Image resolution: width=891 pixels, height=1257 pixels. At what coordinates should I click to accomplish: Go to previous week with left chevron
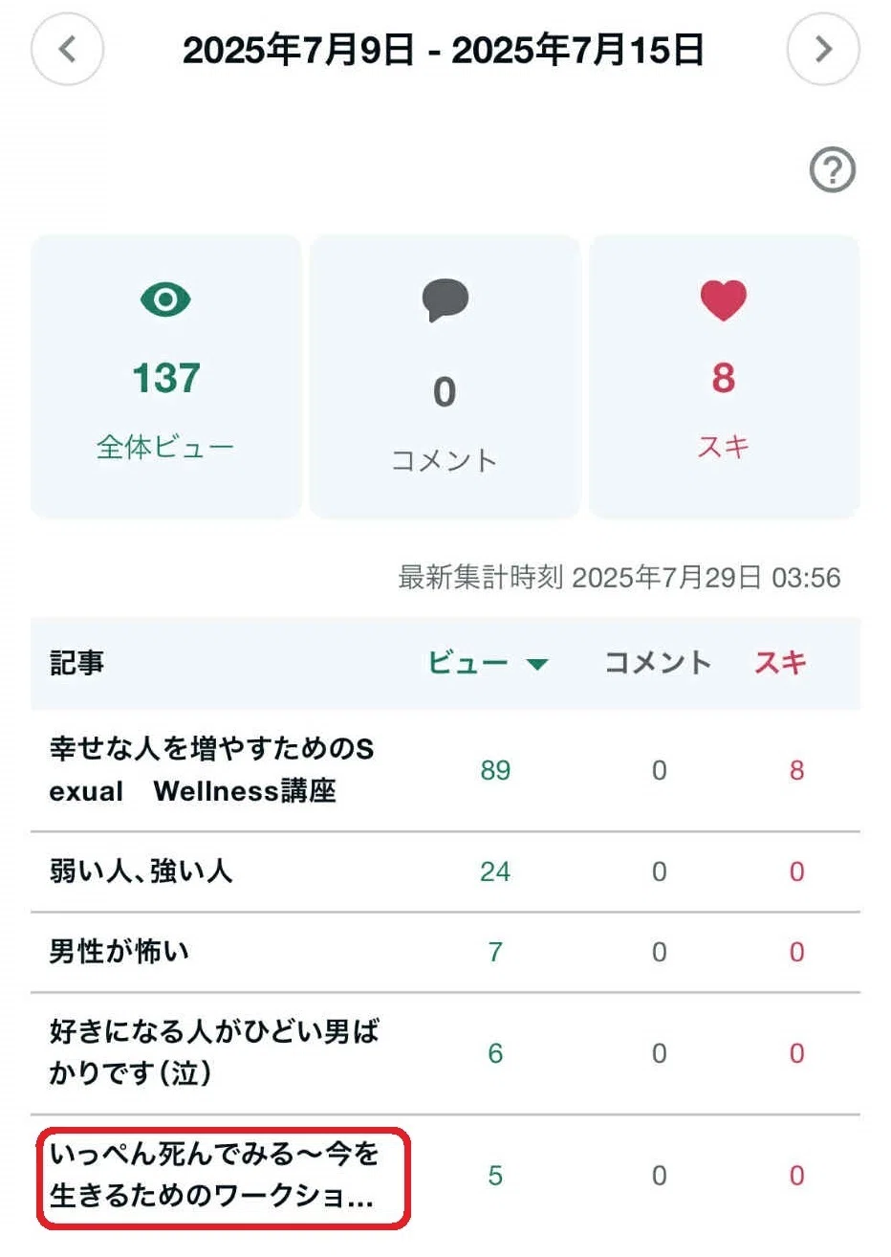point(67,49)
